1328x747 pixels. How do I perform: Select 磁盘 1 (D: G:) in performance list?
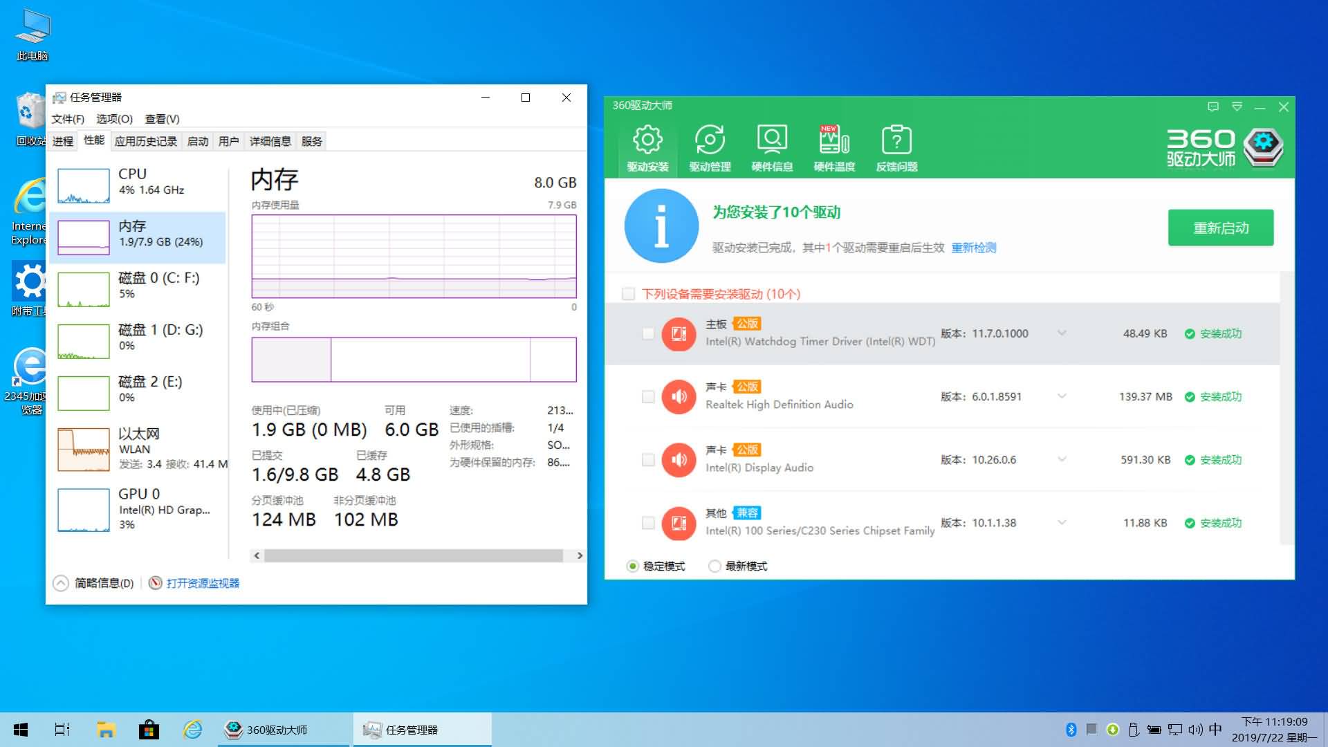click(138, 341)
